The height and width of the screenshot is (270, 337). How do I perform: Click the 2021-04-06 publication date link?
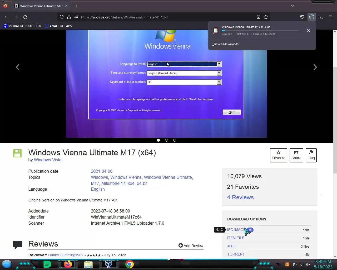102,171
